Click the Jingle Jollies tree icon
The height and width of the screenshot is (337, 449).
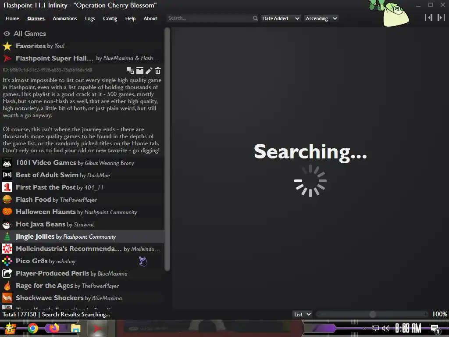pyautogui.click(x=7, y=237)
